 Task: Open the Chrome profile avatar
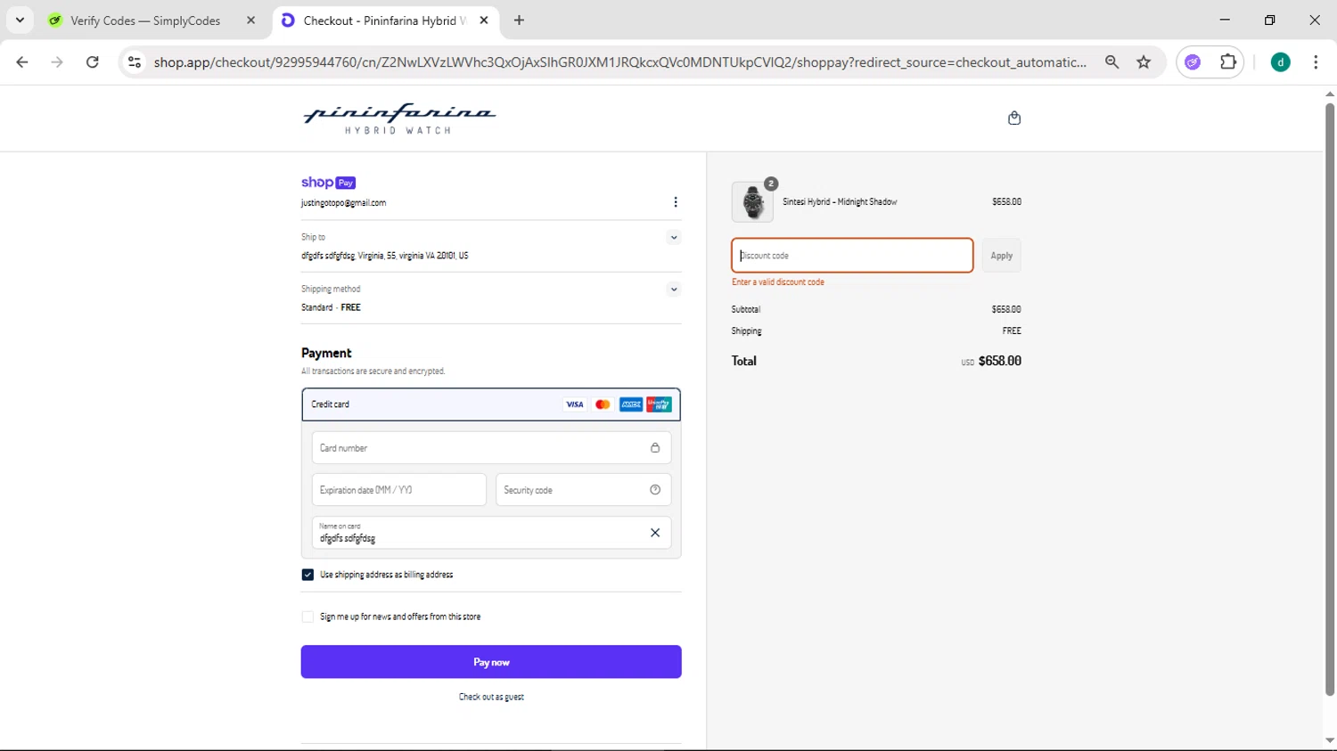point(1281,62)
